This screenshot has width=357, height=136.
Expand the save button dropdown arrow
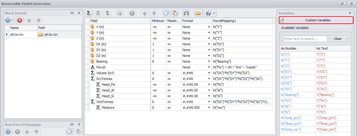(x=214, y=13)
